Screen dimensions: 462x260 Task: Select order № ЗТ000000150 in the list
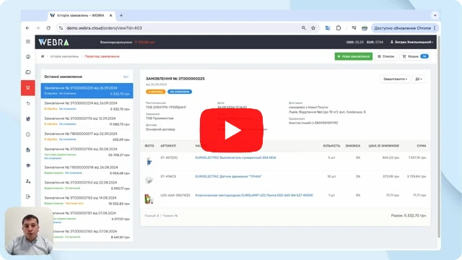pos(87,234)
